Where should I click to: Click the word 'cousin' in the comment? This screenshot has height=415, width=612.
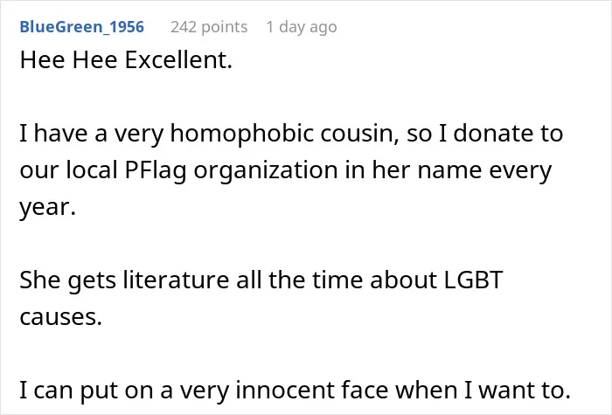360,134
